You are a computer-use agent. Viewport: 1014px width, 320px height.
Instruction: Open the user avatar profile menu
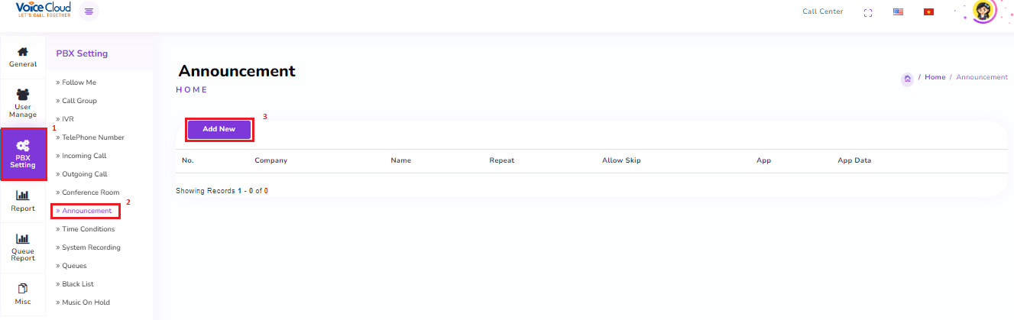pyautogui.click(x=983, y=11)
